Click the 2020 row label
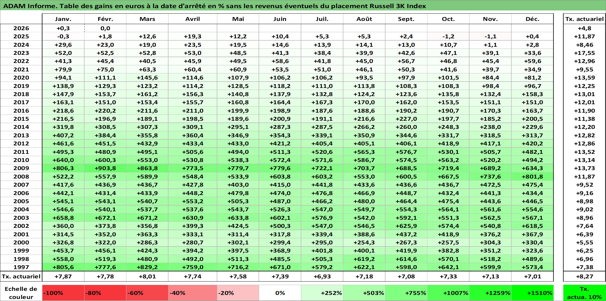This screenshot has width=606, height=301. (x=21, y=77)
